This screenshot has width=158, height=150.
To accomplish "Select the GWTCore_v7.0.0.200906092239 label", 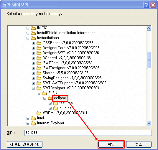I will click(x=68, y=63).
